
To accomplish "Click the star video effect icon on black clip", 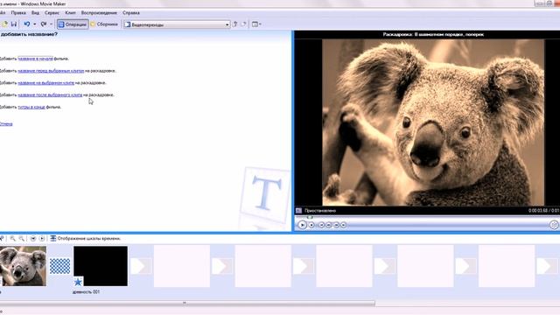I will tap(78, 282).
